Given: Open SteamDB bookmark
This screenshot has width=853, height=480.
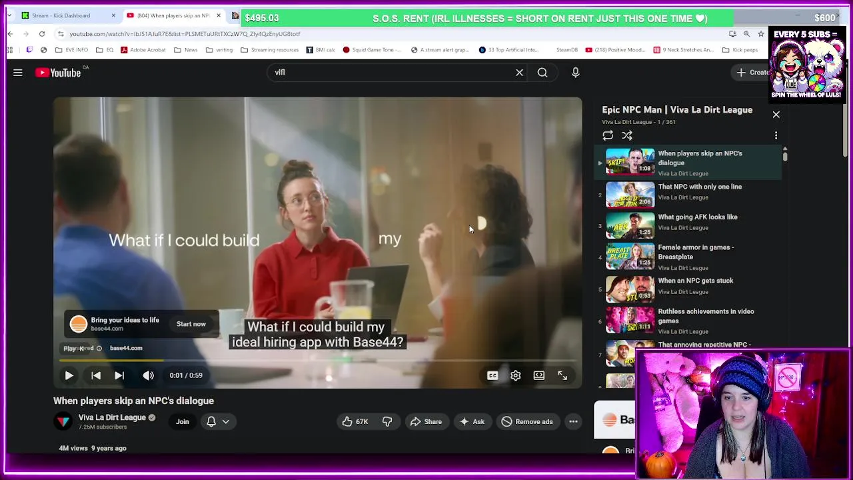Looking at the screenshot, I should click(567, 50).
